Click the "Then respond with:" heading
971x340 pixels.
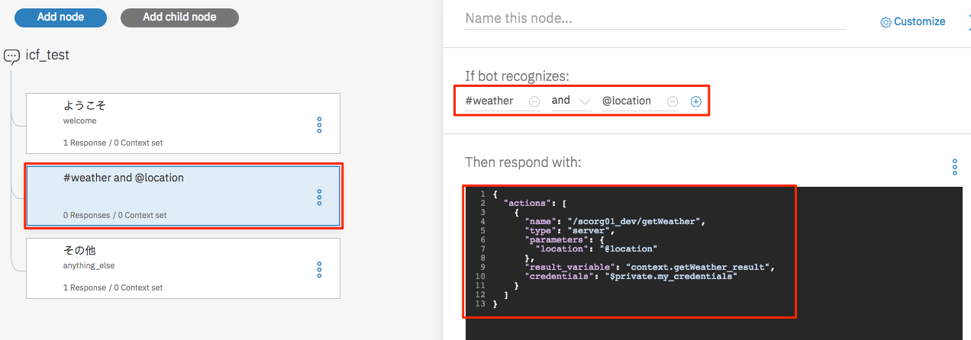[523, 162]
